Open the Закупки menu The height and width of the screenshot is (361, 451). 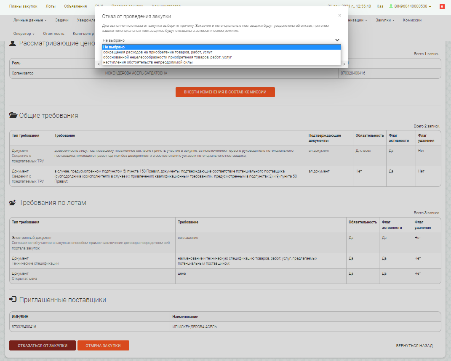click(385, 20)
